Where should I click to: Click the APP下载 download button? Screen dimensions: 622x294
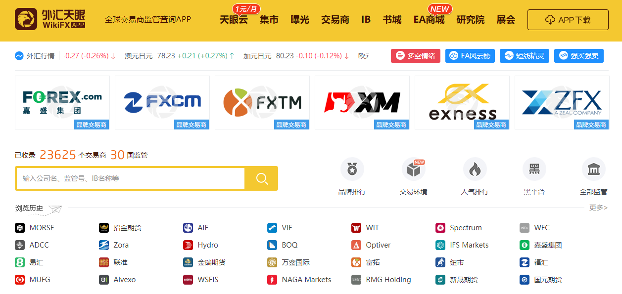point(568,20)
